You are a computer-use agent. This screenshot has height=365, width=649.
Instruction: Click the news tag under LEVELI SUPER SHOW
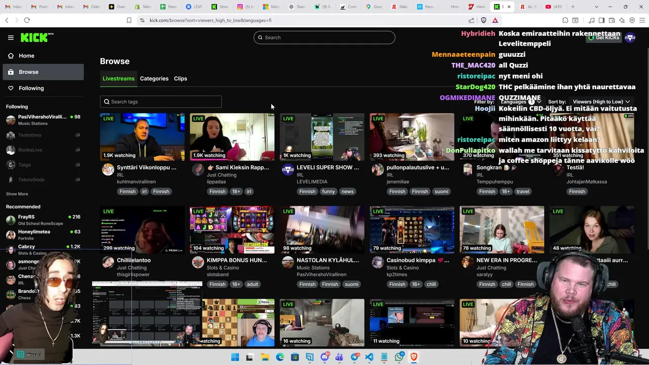click(347, 192)
